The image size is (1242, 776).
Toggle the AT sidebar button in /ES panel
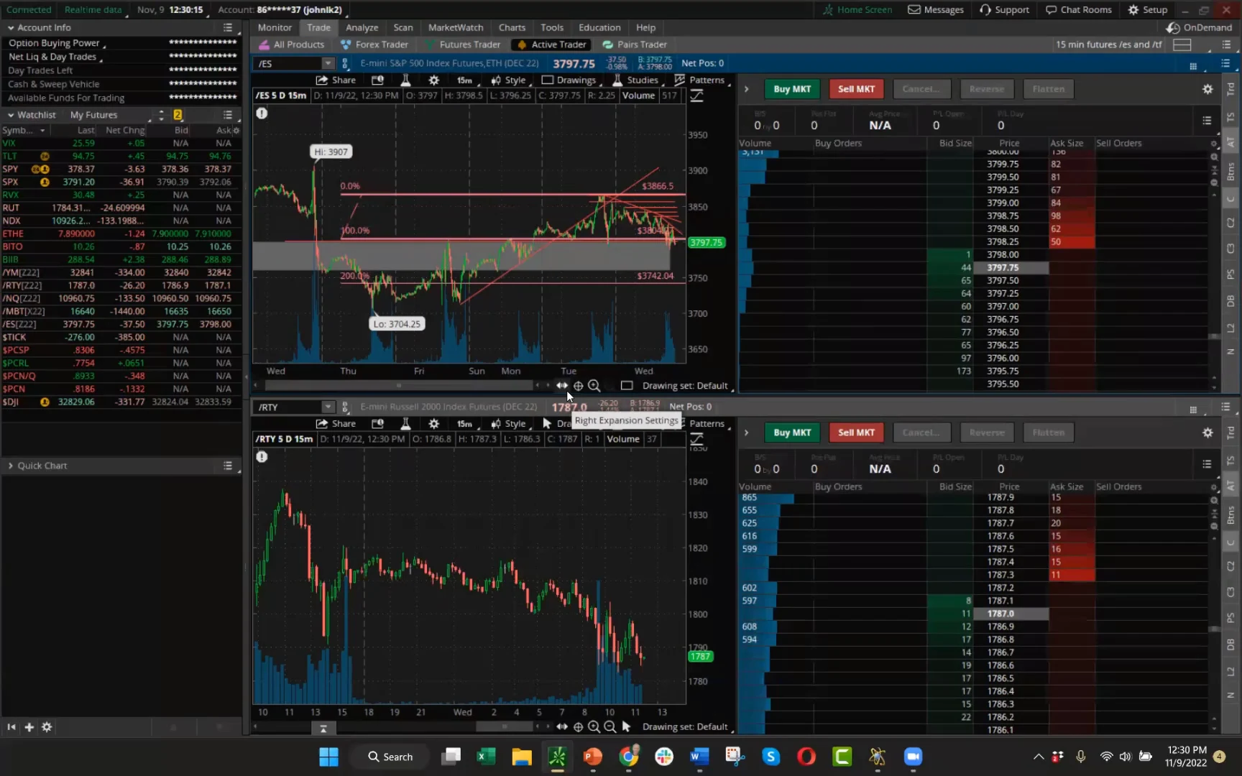click(x=1230, y=142)
